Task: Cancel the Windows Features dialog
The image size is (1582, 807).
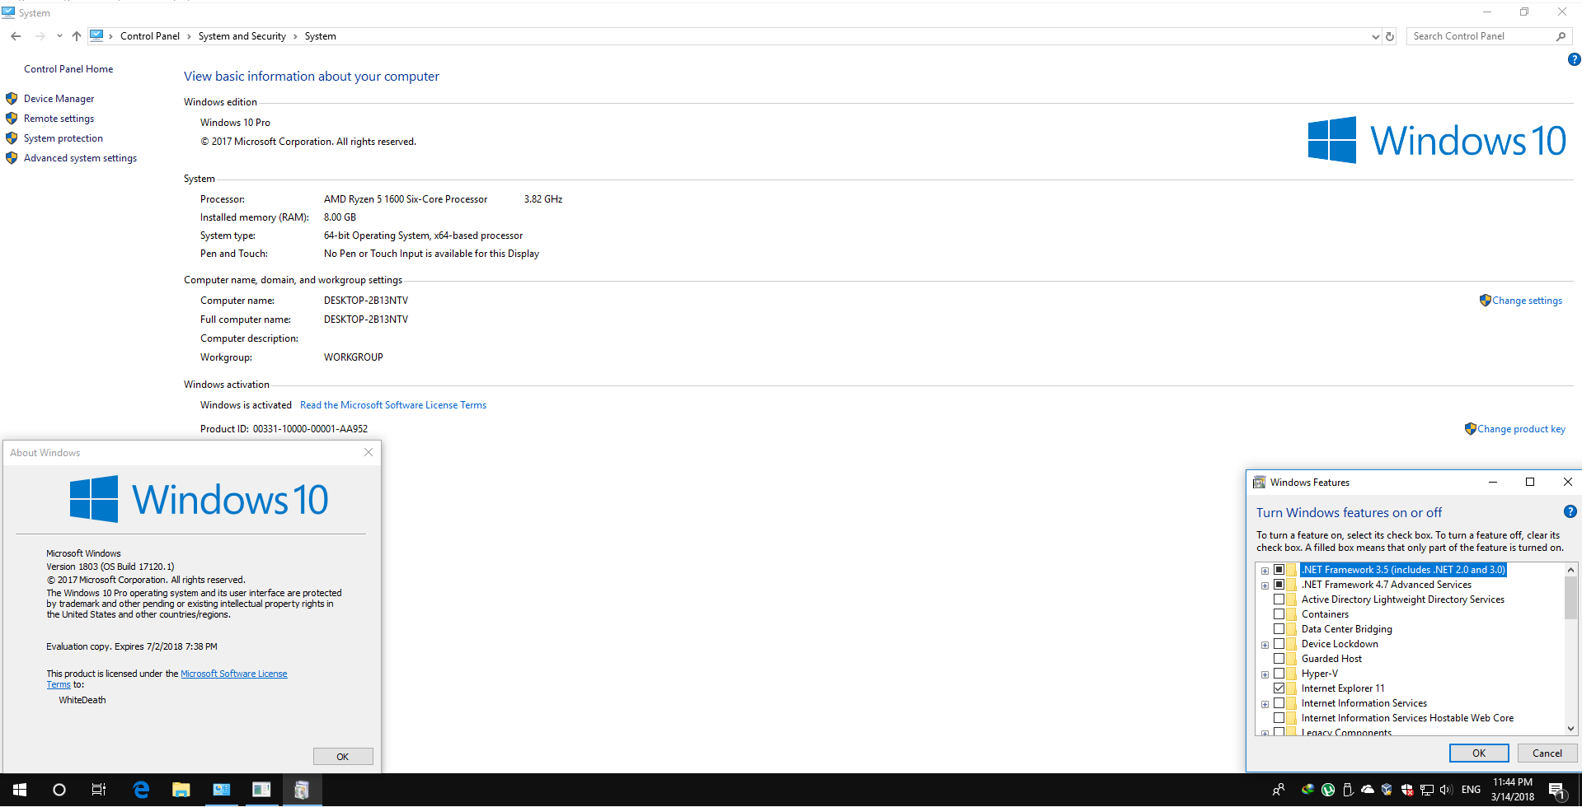Action: (1547, 753)
